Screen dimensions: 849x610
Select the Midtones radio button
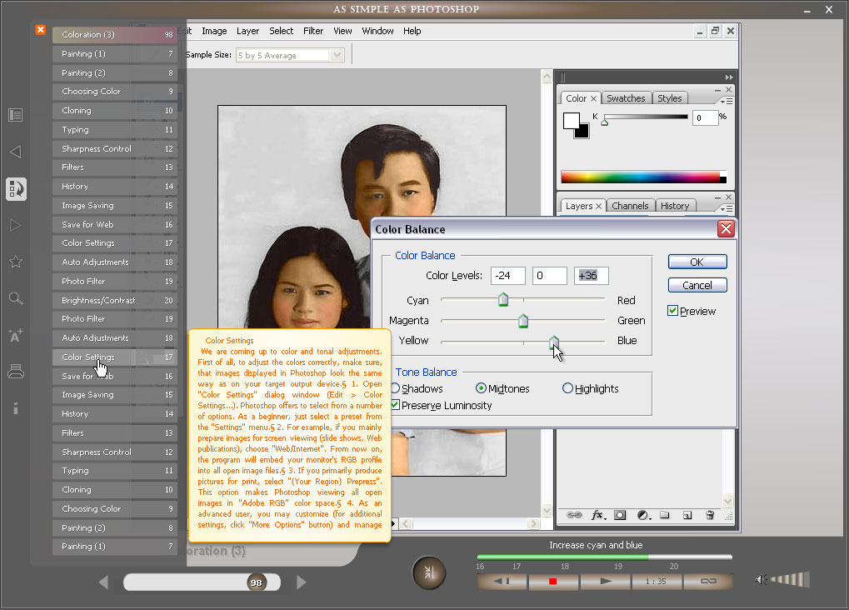pos(481,387)
